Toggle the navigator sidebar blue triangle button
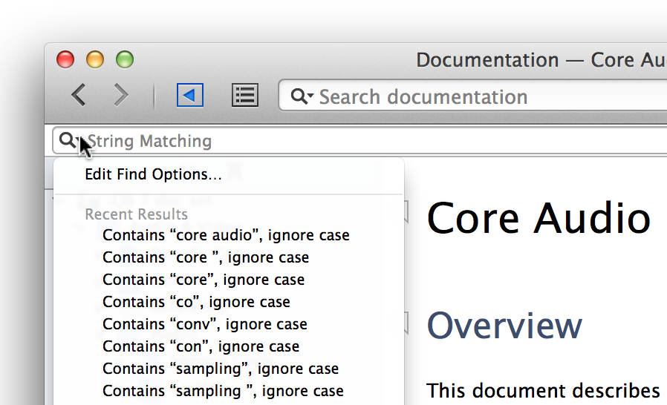The height and width of the screenshot is (405, 667). (x=189, y=95)
